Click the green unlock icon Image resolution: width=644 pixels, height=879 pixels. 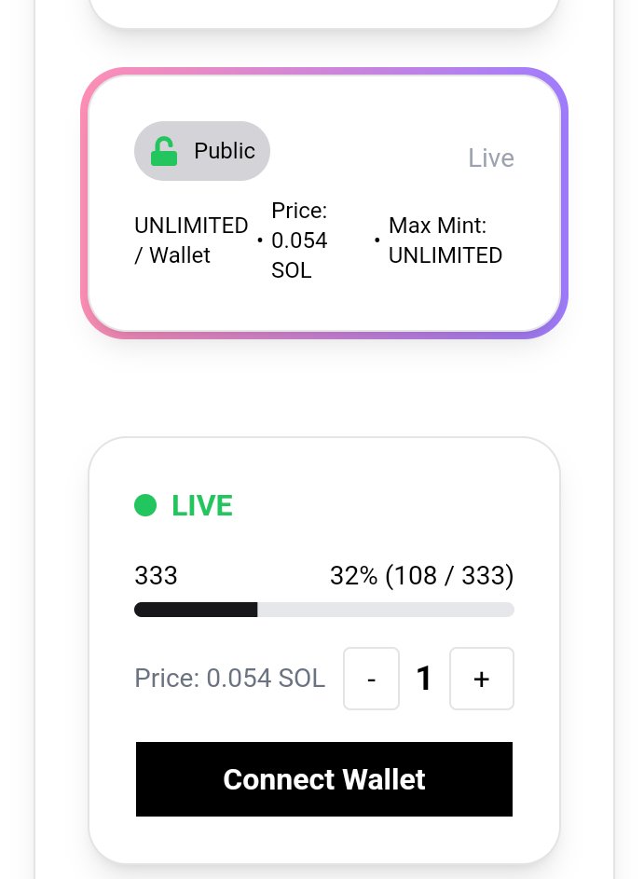pos(164,151)
